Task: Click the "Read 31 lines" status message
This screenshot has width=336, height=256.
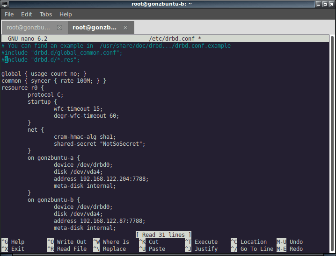Action: coord(163,235)
